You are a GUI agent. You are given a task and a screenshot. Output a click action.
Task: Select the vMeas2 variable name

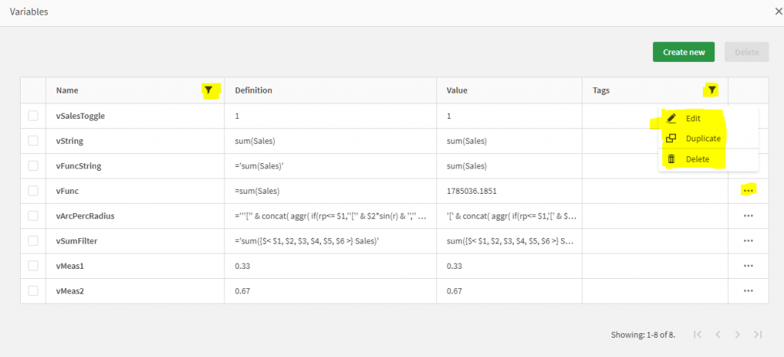(70, 291)
